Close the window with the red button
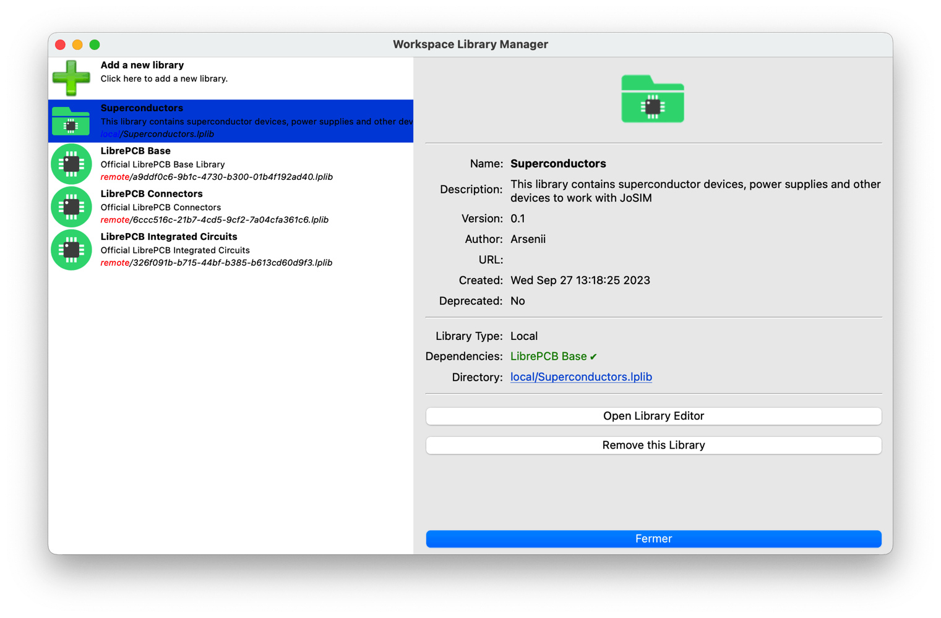 [x=60, y=44]
